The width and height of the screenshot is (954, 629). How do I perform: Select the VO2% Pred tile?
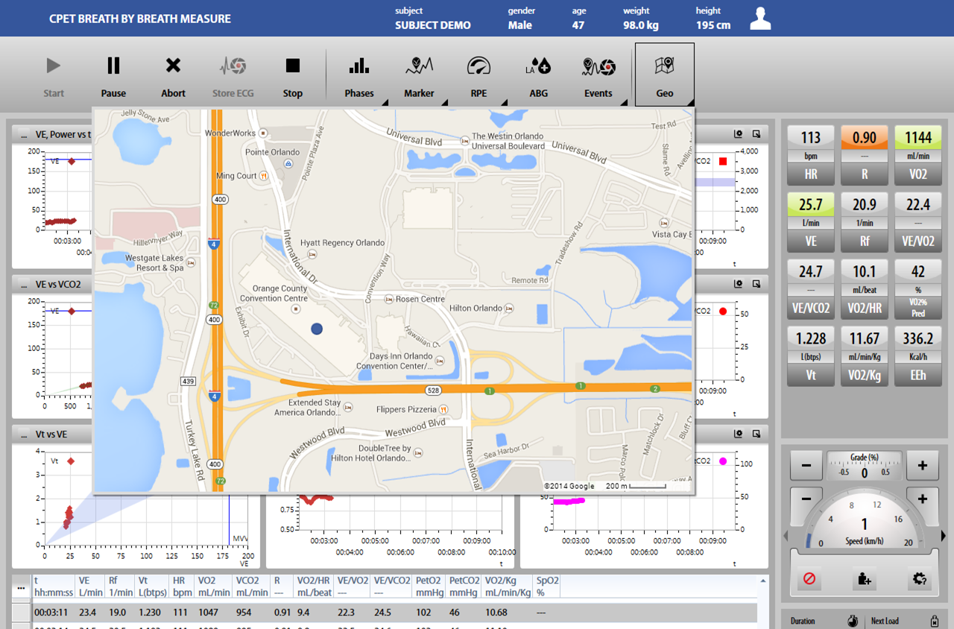point(918,289)
